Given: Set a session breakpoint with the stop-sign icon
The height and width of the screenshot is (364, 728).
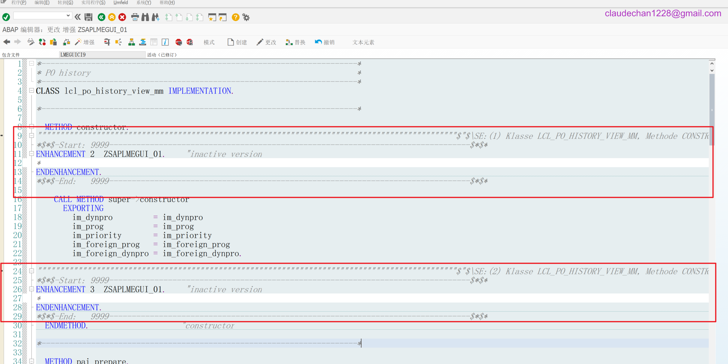Looking at the screenshot, I should point(178,42).
